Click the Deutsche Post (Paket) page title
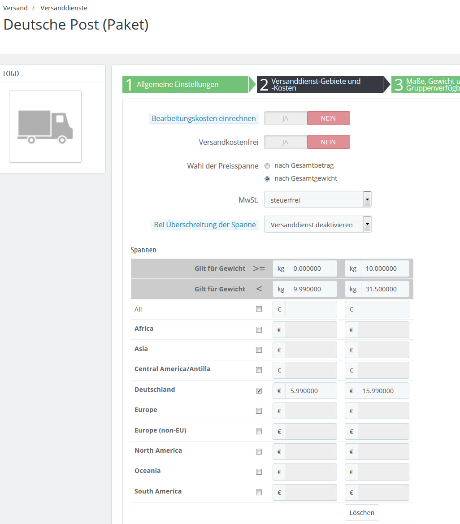 click(76, 25)
